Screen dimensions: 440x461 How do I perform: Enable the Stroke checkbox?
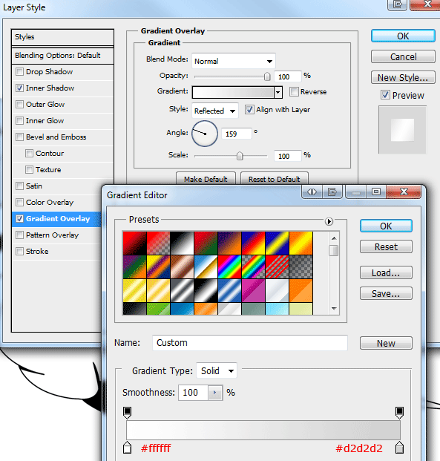coord(20,252)
